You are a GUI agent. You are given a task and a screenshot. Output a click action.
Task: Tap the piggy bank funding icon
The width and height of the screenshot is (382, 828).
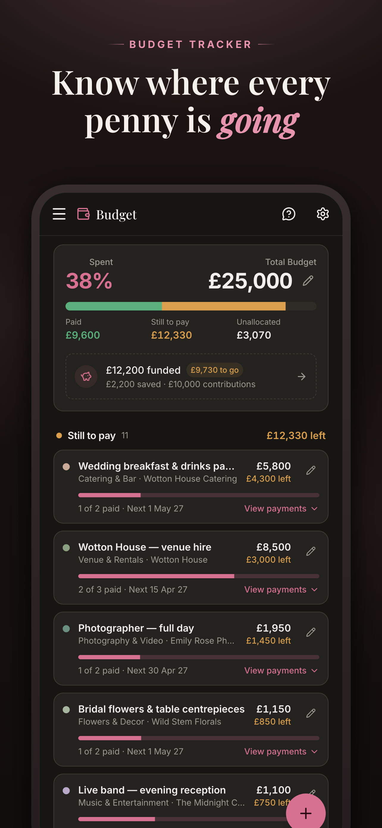click(x=86, y=376)
